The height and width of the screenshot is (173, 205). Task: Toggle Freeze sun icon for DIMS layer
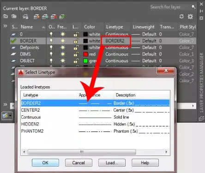coord(63,54)
